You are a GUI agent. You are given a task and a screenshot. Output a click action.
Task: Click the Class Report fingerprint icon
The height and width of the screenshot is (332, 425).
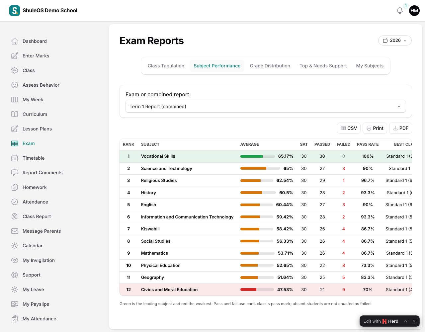15,216
